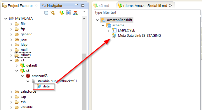
Task: Click the type filter text field
Action: [147, 12]
